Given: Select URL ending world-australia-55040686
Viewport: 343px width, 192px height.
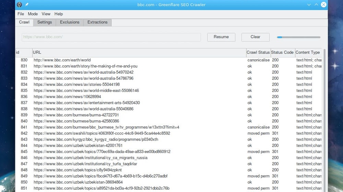Looking at the screenshot, I should pyautogui.click(x=83, y=109).
